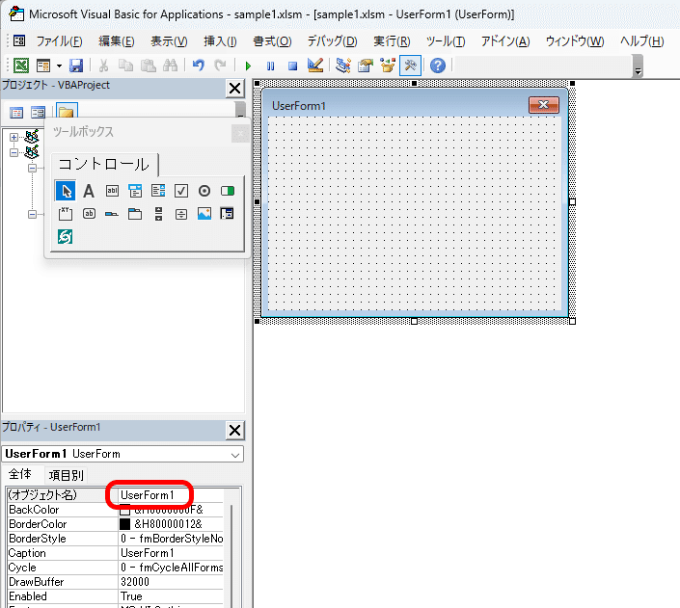The image size is (680, 608).
Task: Click the Insert UserForm toolbar icon
Action: [43, 66]
